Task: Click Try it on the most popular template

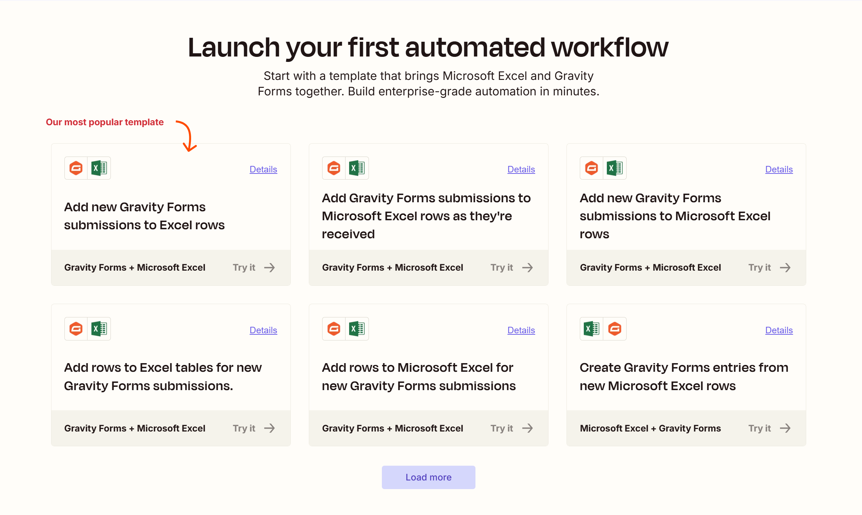Action: 244,267
